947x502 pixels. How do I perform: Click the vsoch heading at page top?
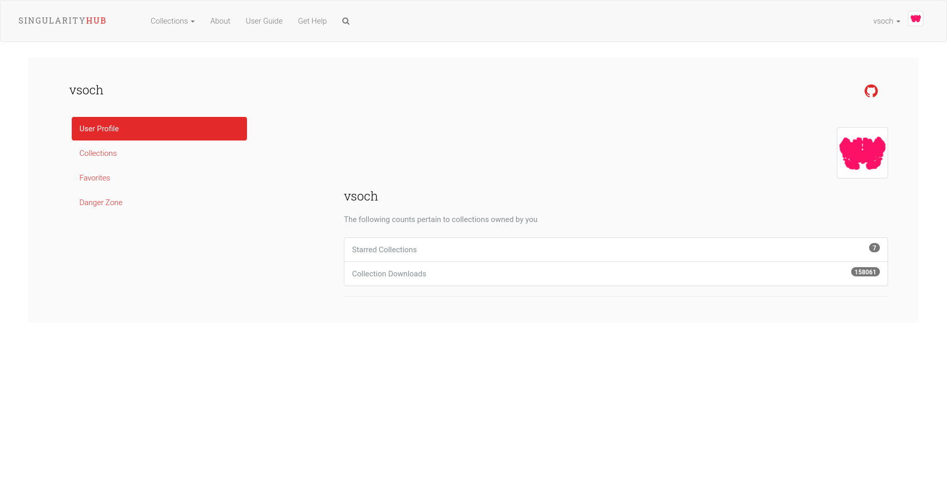(86, 90)
